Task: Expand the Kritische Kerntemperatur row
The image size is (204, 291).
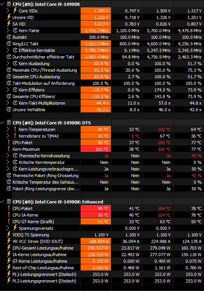Action: pos(8,162)
